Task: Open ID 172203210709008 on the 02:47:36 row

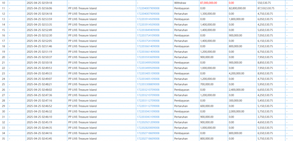Action: 148,95
